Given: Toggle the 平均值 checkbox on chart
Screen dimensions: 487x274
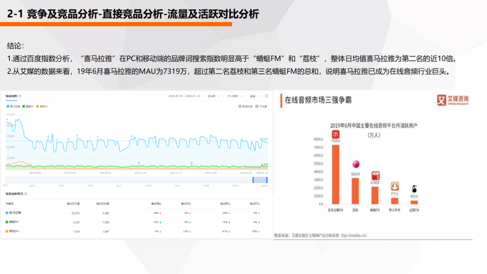Looking at the screenshot, I should coord(257,106).
